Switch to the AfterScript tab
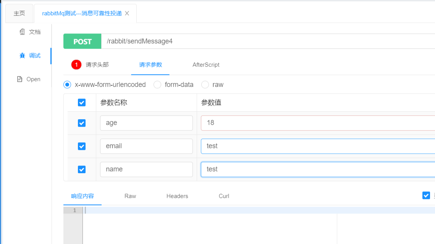The image size is (435, 244). point(206,65)
